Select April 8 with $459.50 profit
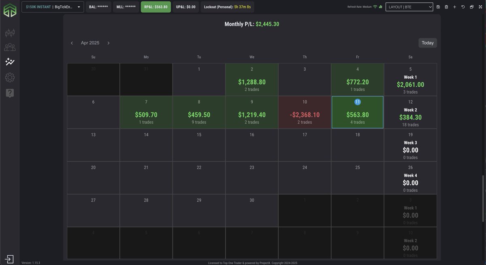This screenshot has width=486, height=265. (199, 112)
